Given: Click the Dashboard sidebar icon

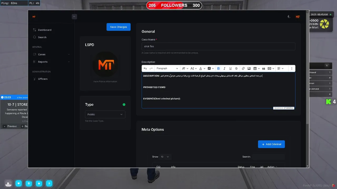Looking at the screenshot, I should click(x=34, y=30).
